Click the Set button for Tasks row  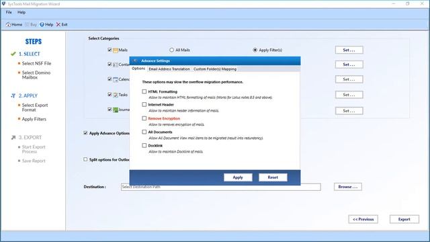click(x=349, y=95)
